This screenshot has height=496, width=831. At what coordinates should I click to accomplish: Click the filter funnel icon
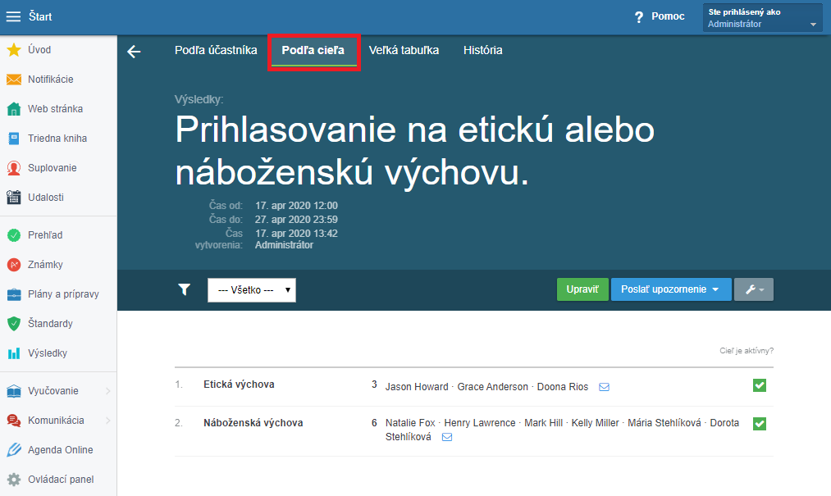pos(184,289)
